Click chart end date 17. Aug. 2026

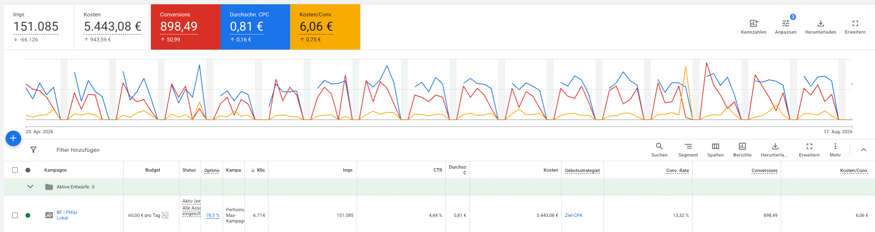click(x=838, y=132)
